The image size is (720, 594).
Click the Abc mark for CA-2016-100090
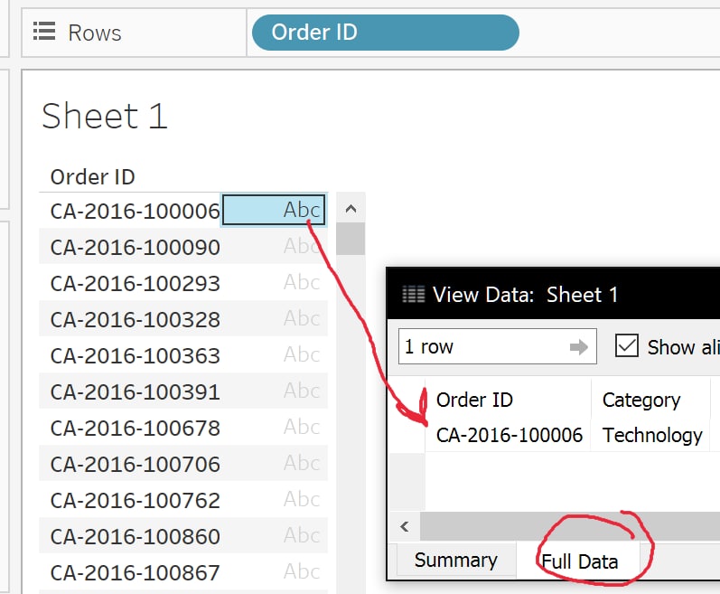pos(301,246)
